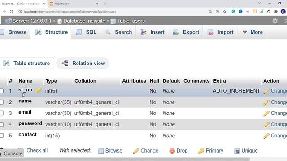The height and width of the screenshot is (161, 287).
Task: Open Relation view
Action: click(83, 64)
